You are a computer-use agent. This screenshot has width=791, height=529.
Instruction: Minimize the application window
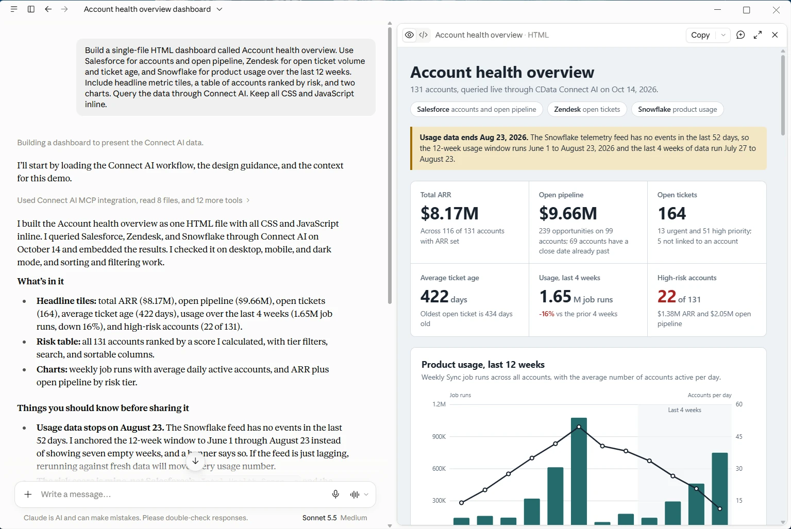(718, 10)
